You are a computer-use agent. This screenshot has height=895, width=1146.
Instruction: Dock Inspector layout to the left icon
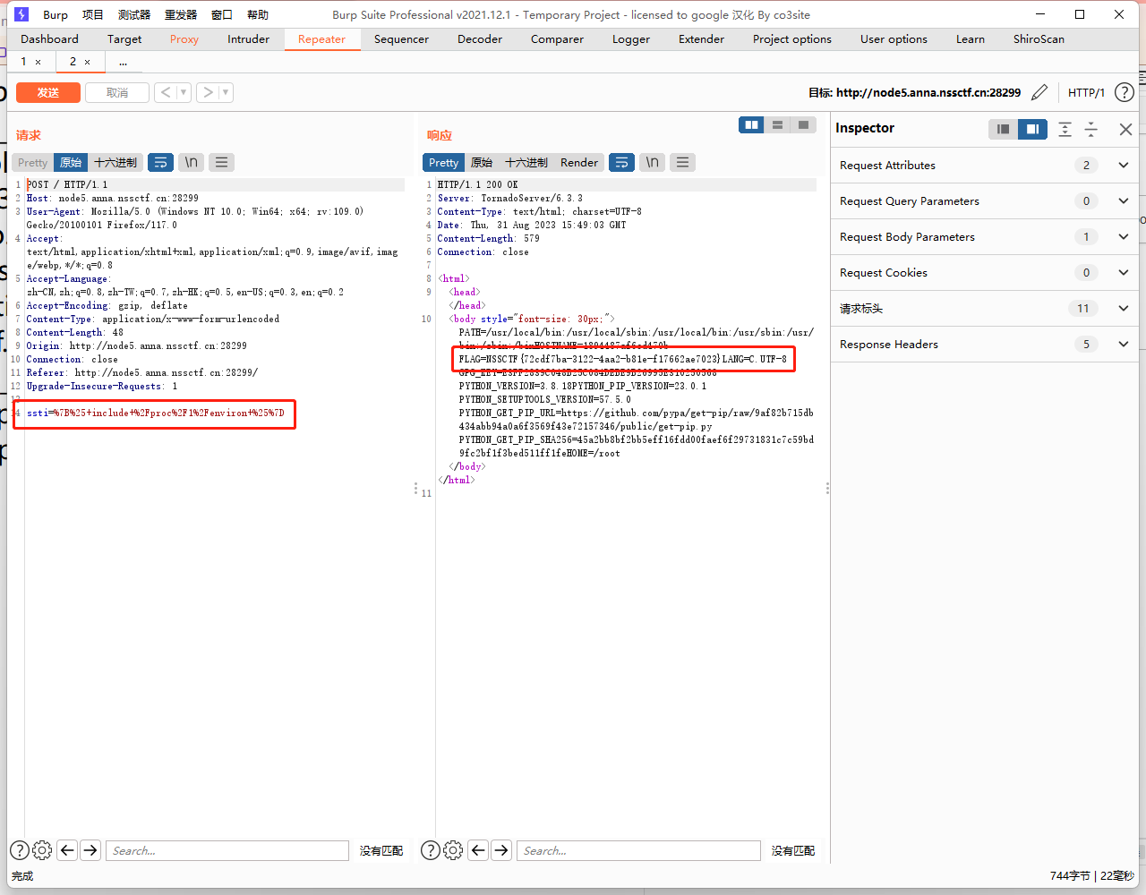pos(1003,129)
